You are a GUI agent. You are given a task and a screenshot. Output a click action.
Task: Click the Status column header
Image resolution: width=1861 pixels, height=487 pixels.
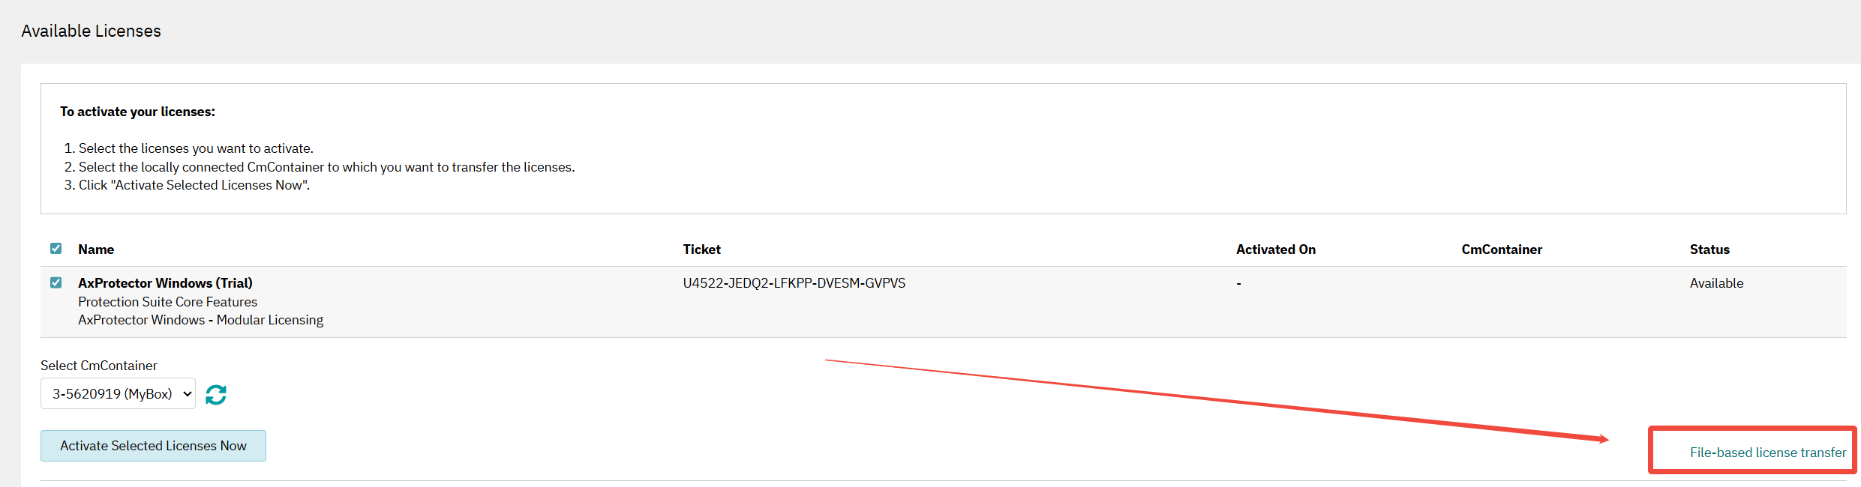click(1709, 249)
